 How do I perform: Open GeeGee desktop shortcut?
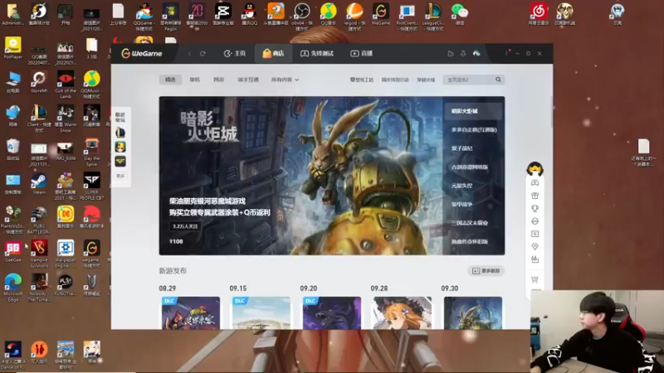point(12,251)
